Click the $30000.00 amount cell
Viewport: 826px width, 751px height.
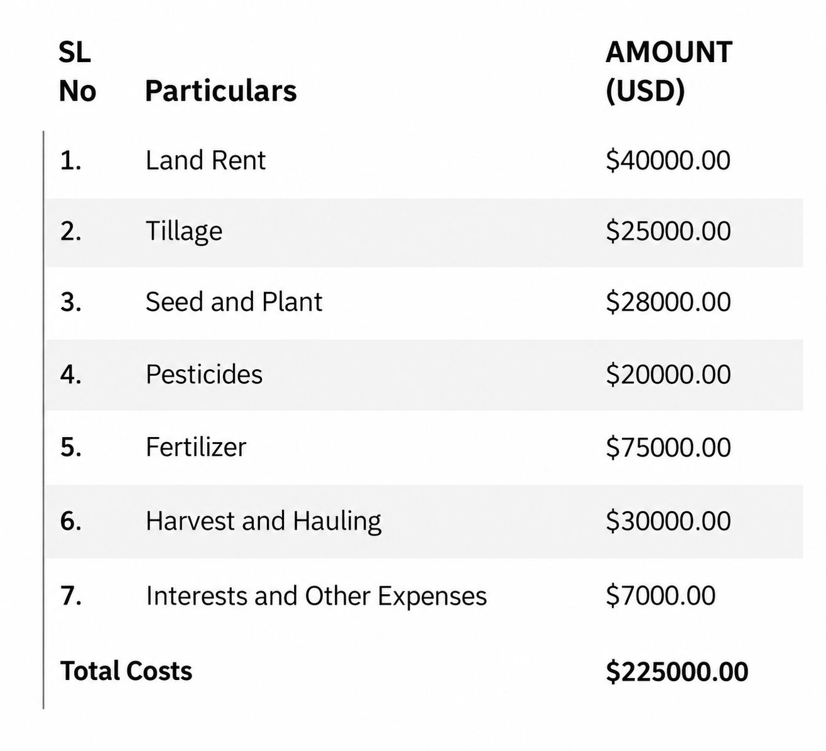click(x=668, y=521)
